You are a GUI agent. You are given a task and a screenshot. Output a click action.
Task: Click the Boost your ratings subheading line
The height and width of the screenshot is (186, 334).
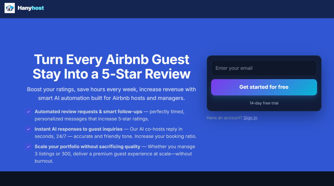(112, 90)
